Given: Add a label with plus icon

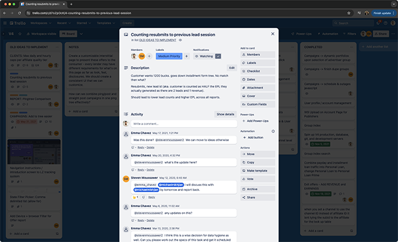Looking at the screenshot, I should point(187,56).
